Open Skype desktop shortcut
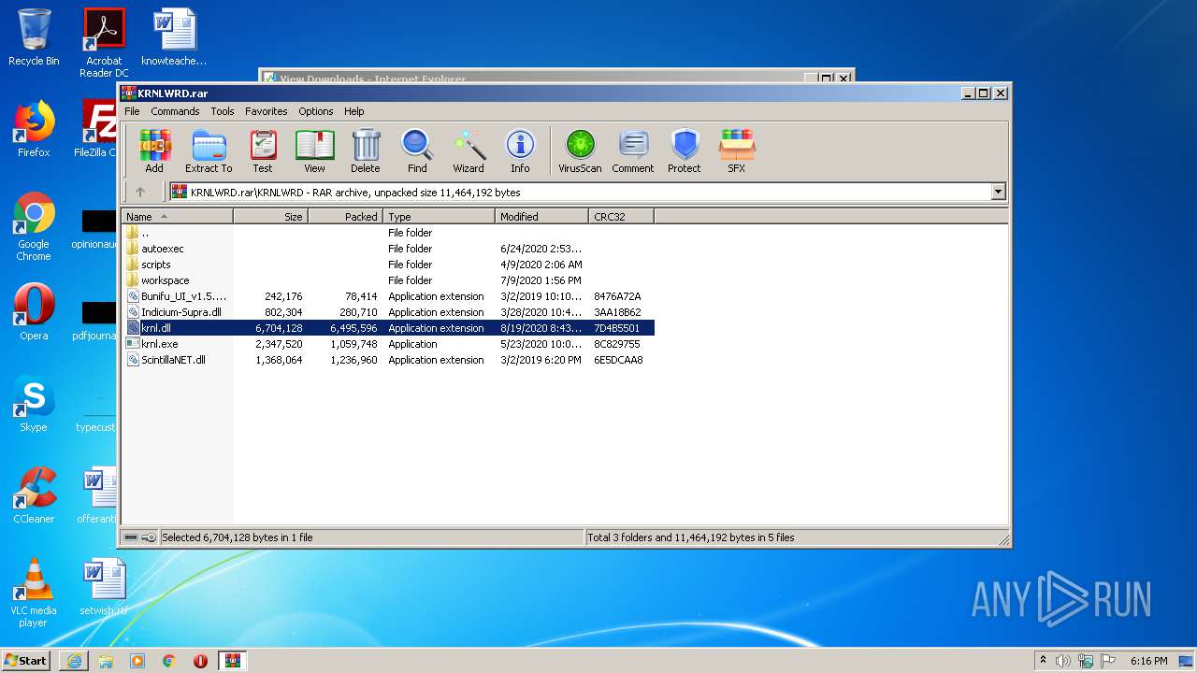The height and width of the screenshot is (673, 1197). click(x=34, y=404)
